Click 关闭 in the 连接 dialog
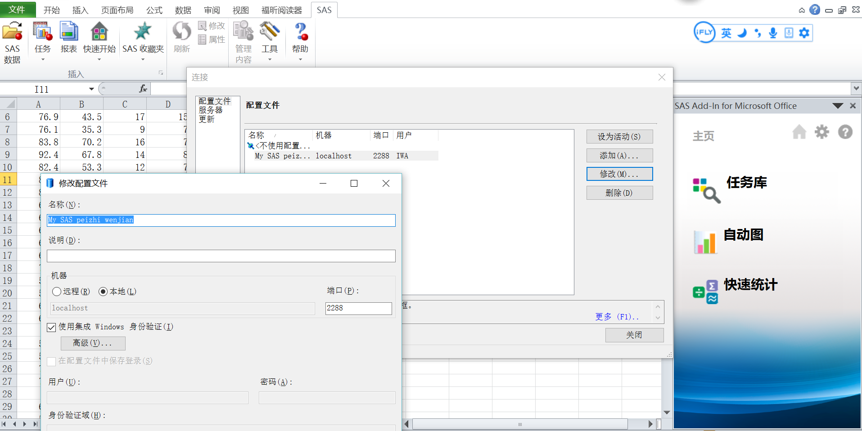 click(x=634, y=335)
